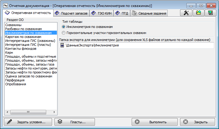Viewport: 219px width, 129px height.
Task: Click the yellow folder export icon
Action: tap(198, 13)
